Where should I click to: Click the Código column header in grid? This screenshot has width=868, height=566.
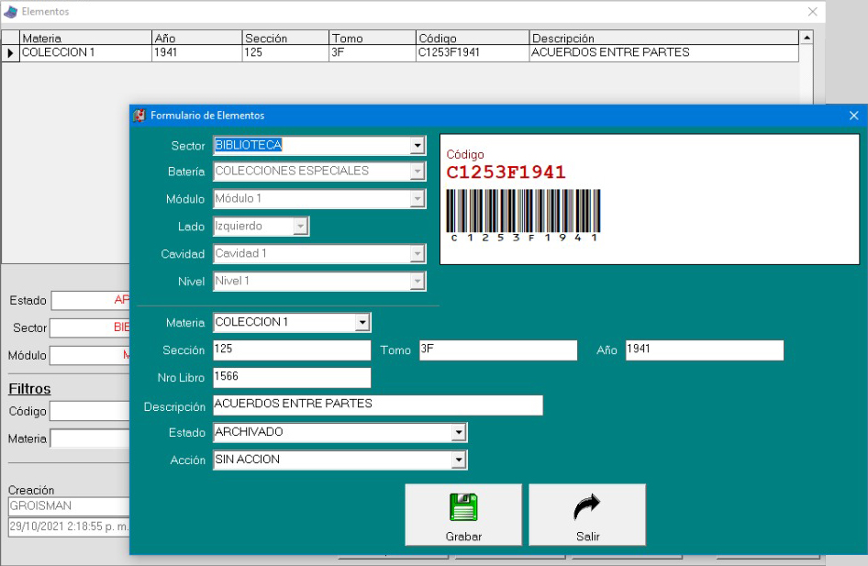(x=473, y=38)
